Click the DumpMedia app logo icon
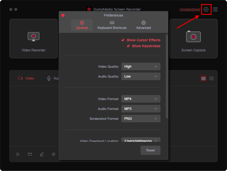The width and height of the screenshot is (227, 171). point(89,9)
